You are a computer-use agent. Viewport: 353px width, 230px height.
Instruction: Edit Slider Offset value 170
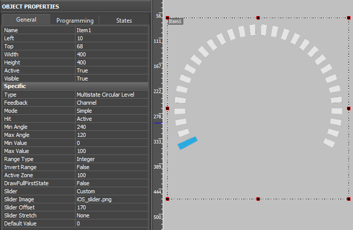[x=112, y=207]
